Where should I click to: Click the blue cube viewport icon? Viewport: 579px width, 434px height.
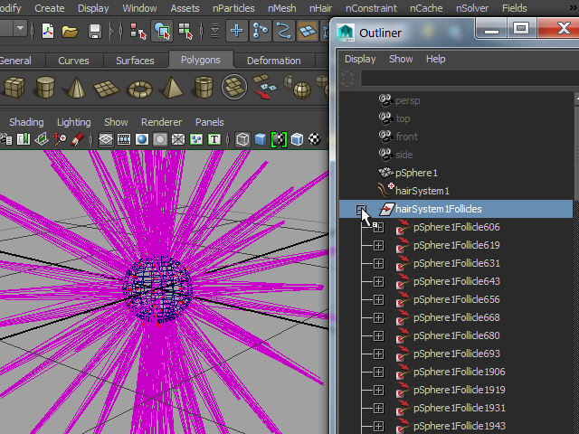coord(261,139)
